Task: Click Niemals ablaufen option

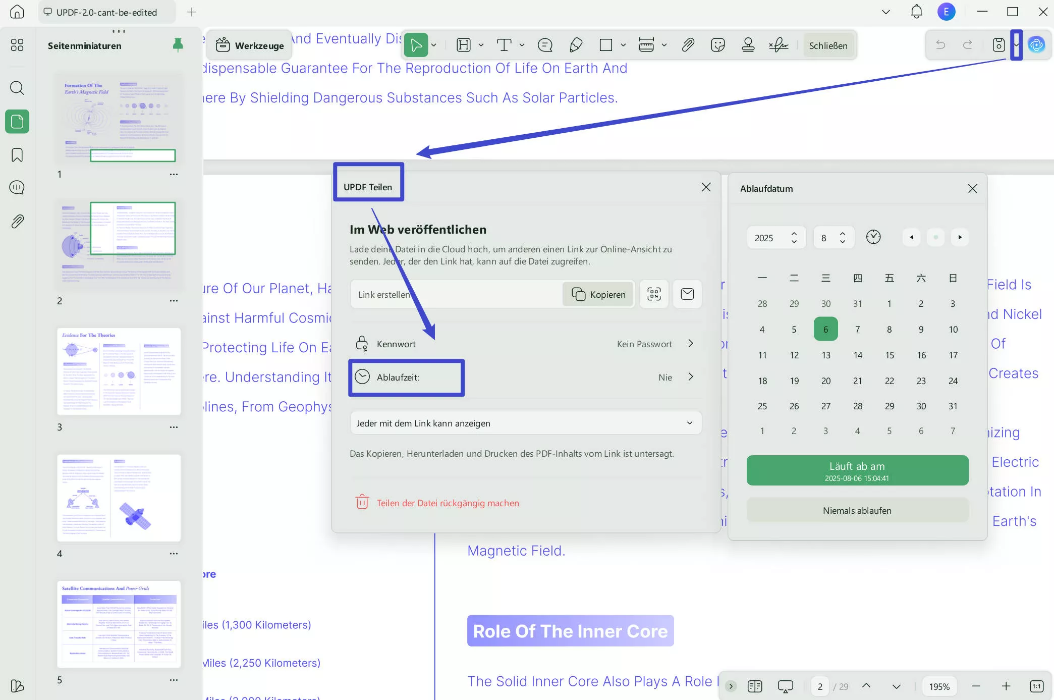Action: (857, 511)
